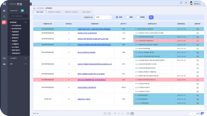The height and width of the screenshot is (116, 207).
Task: Open the 이행항목구분 dropdown
Action: [x=103, y=17]
